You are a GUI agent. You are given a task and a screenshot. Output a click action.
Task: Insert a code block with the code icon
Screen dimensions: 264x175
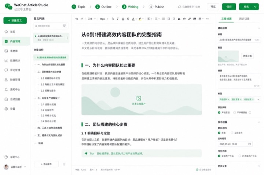tap(184, 19)
